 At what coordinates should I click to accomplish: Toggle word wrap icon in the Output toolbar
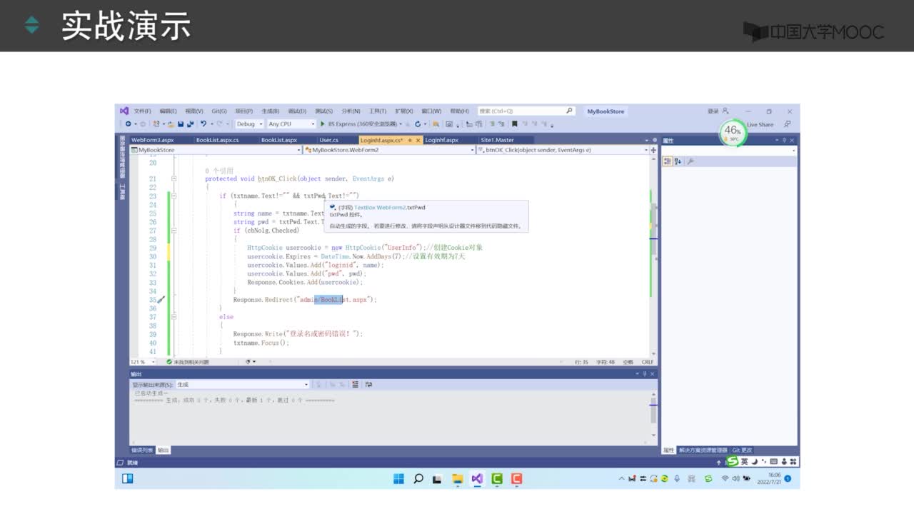(x=368, y=384)
